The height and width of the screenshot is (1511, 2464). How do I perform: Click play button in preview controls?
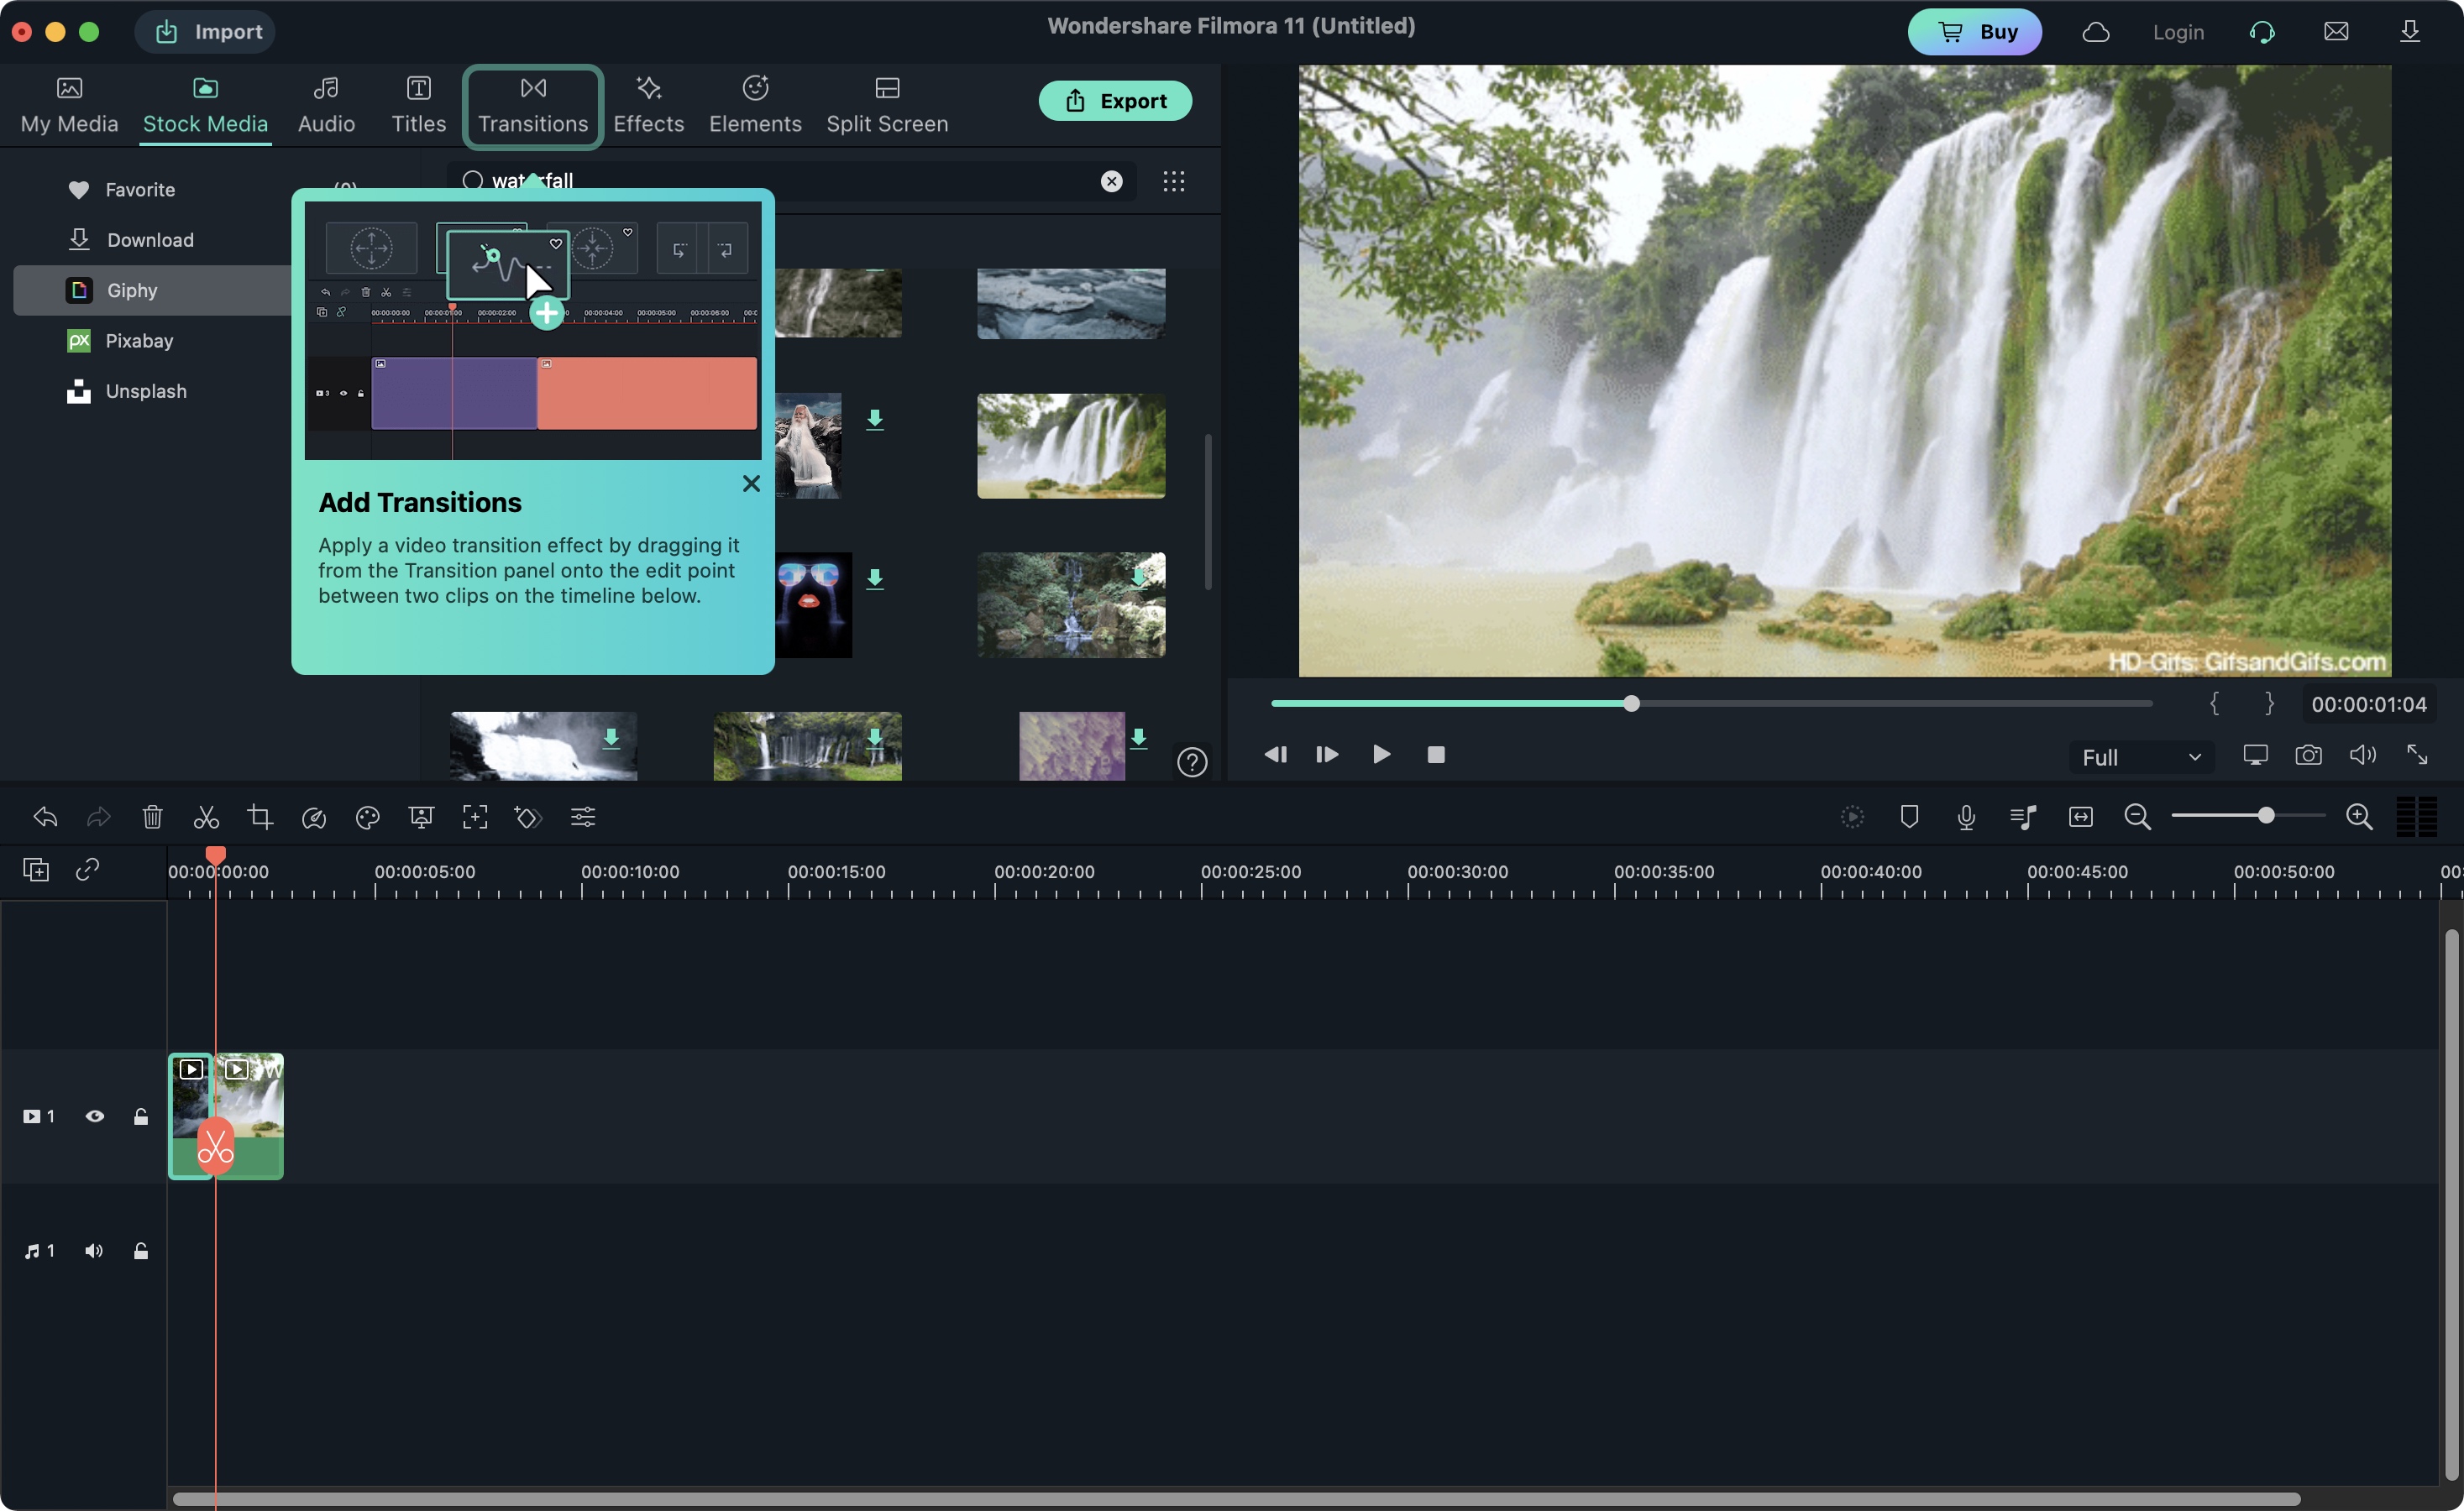pyautogui.click(x=1381, y=755)
